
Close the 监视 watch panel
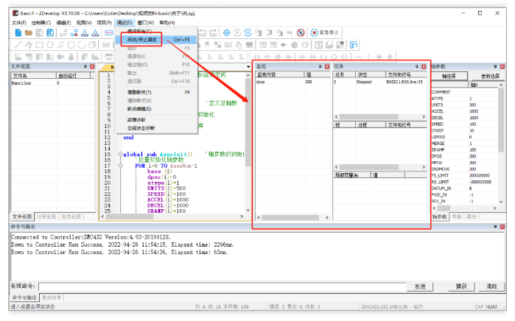327,66
